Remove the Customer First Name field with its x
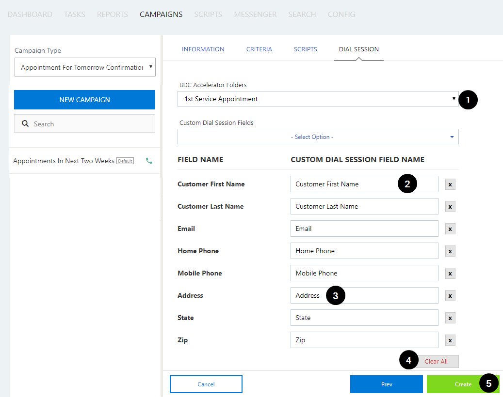This screenshot has height=397, width=503. [x=450, y=184]
